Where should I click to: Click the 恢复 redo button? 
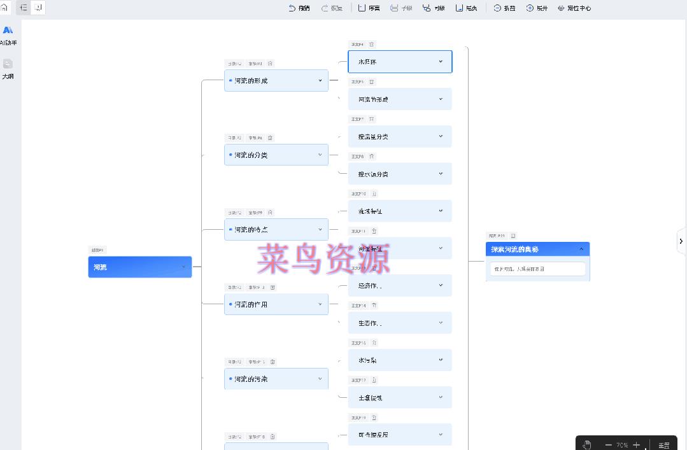click(x=331, y=8)
